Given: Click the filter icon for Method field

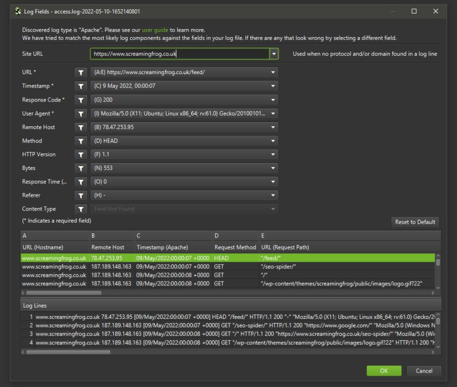Looking at the screenshot, I should (81, 141).
